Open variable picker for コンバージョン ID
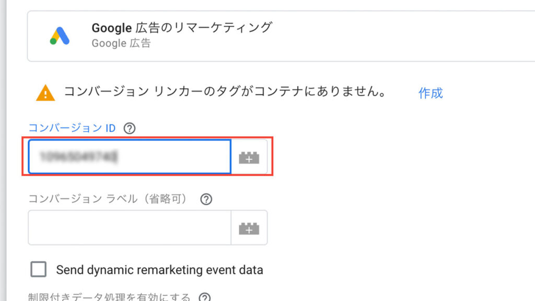Image resolution: width=535 pixels, height=301 pixels. [x=249, y=157]
